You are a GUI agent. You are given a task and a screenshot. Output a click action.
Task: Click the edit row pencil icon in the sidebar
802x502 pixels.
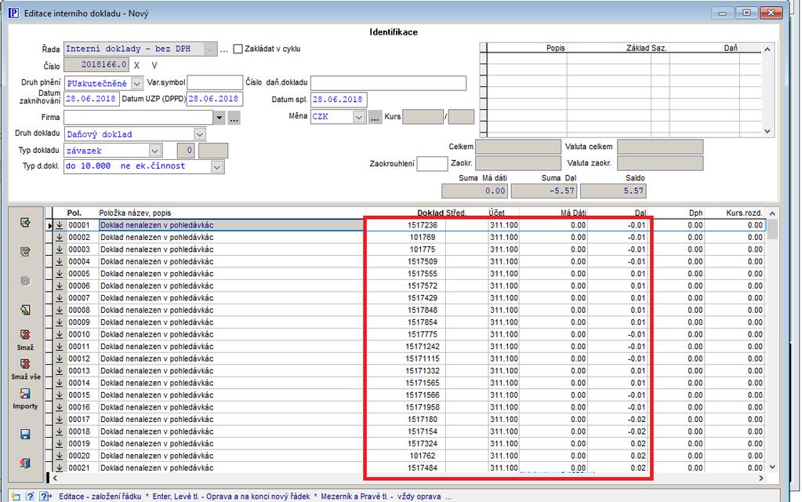click(25, 252)
